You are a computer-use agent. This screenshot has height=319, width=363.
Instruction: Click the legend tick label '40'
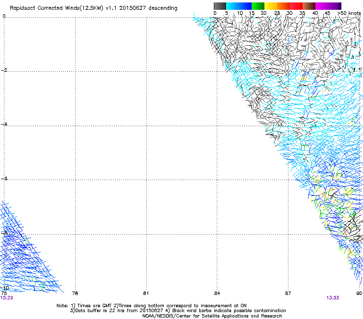315,13
